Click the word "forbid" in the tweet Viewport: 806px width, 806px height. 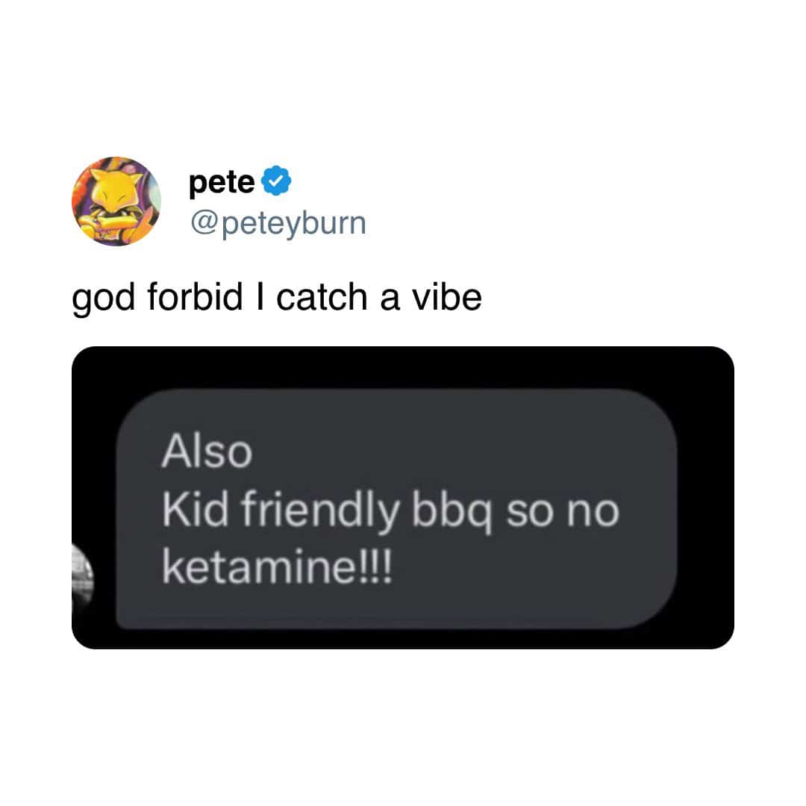(195, 298)
